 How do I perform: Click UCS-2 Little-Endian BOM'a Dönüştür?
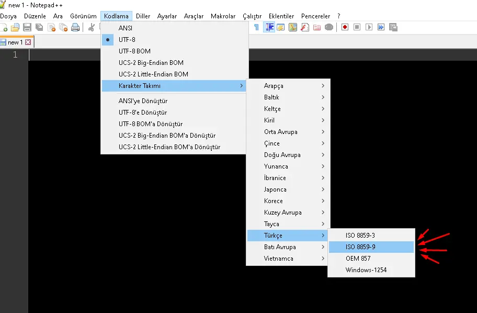[174, 147]
